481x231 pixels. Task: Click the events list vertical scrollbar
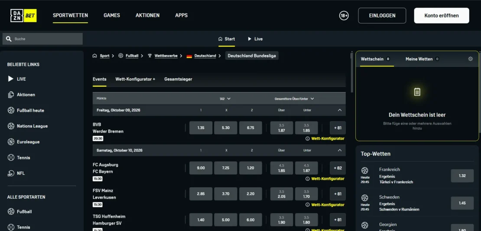pos(352,73)
